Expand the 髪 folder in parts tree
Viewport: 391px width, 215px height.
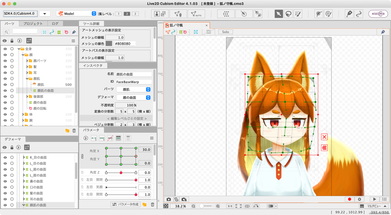pyautogui.click(x=27, y=67)
